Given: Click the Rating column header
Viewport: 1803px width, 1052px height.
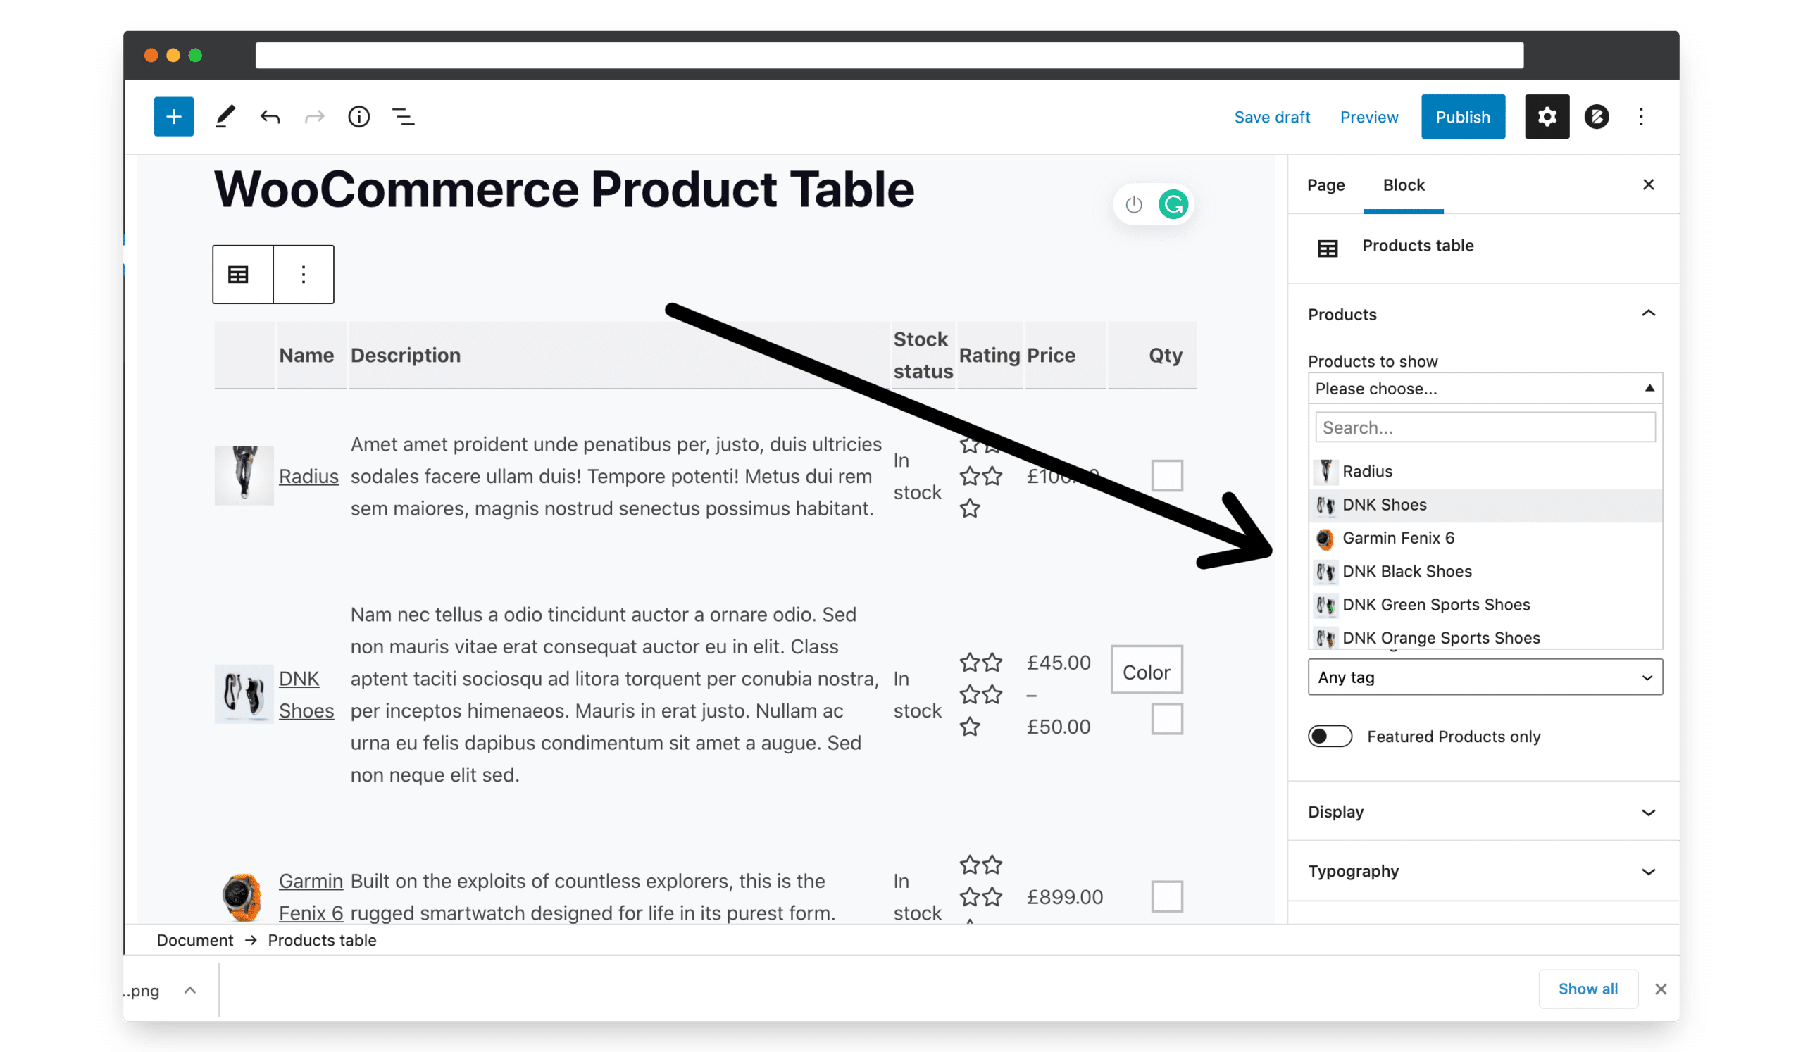Looking at the screenshot, I should click(990, 356).
